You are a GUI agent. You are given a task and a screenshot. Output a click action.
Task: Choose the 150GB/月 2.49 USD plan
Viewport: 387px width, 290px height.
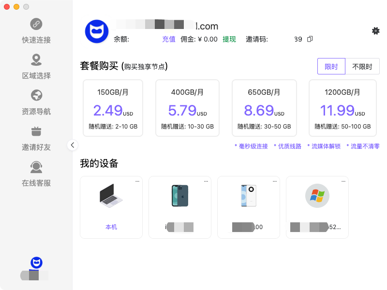click(x=113, y=108)
